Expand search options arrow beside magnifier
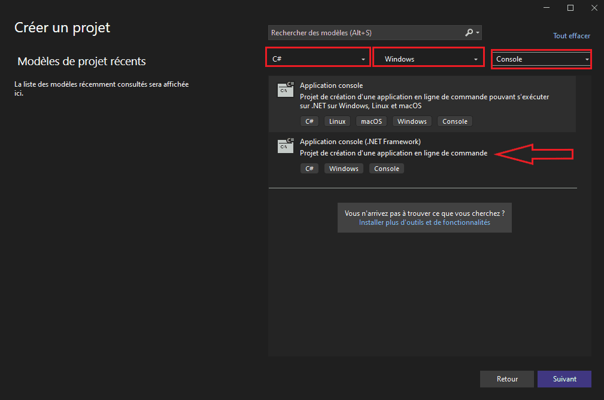The width and height of the screenshot is (604, 400). tap(478, 33)
